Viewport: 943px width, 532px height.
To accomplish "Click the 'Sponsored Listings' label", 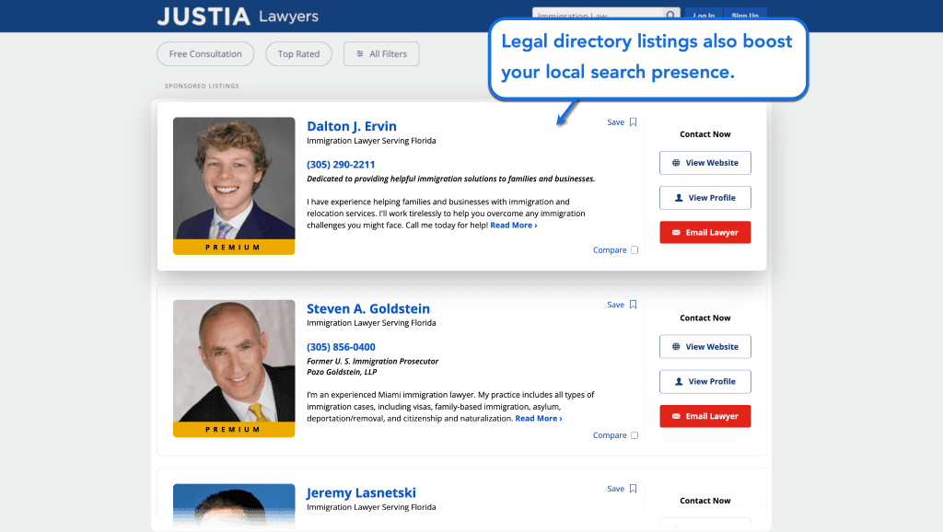I will click(202, 86).
